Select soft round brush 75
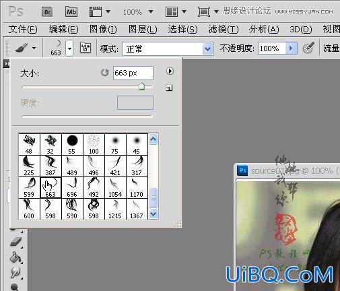 [115, 144]
